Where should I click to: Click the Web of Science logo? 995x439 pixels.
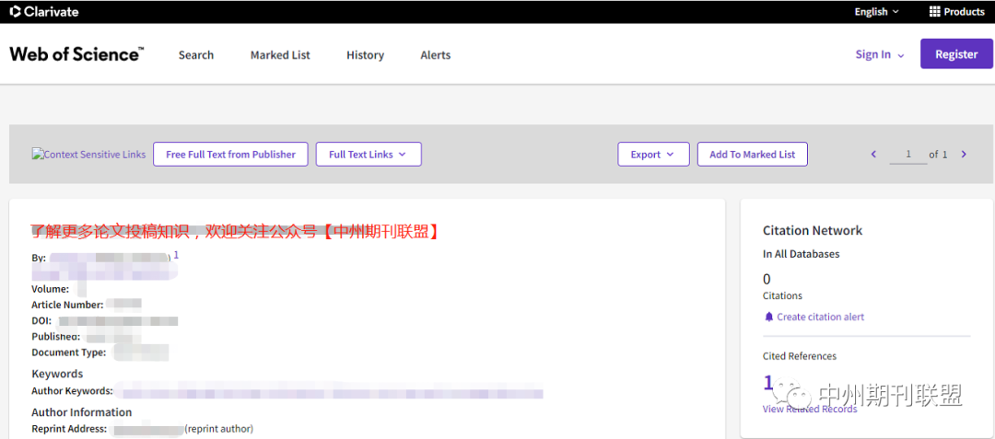[76, 54]
